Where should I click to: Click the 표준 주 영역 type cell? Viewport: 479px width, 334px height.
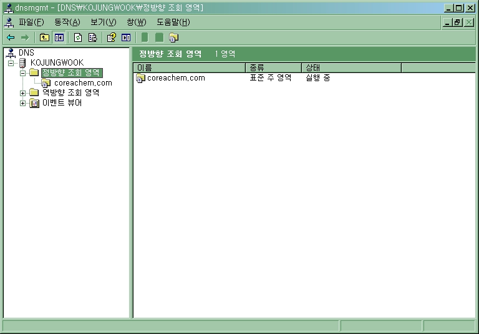(270, 78)
